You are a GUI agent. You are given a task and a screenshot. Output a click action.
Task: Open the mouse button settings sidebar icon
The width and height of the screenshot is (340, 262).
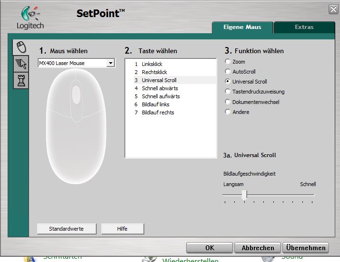[x=20, y=47]
